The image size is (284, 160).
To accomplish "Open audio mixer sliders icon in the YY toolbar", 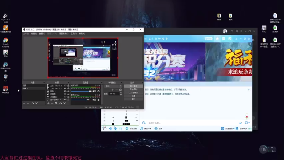I will (x=121, y=128).
